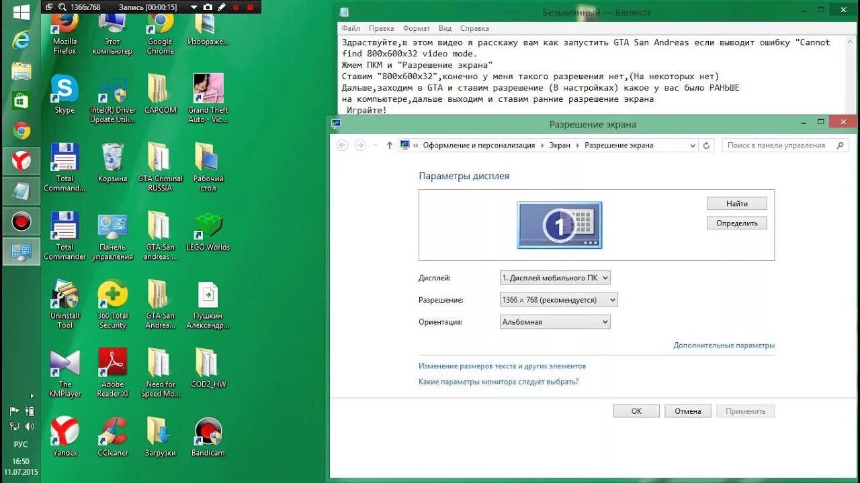Switch input language РУС in tray

[x=21, y=444]
